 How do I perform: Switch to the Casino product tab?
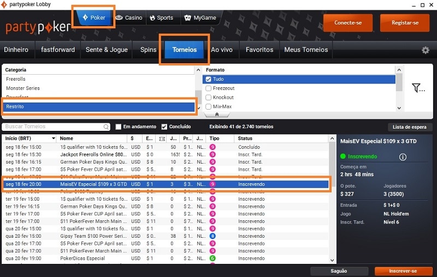129,18
